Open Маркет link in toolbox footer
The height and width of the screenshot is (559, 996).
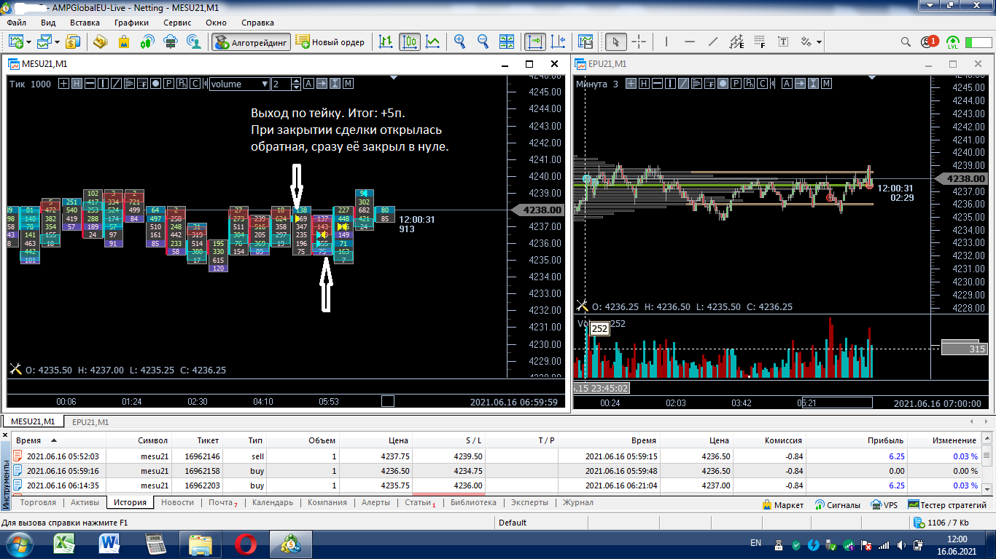(782, 504)
